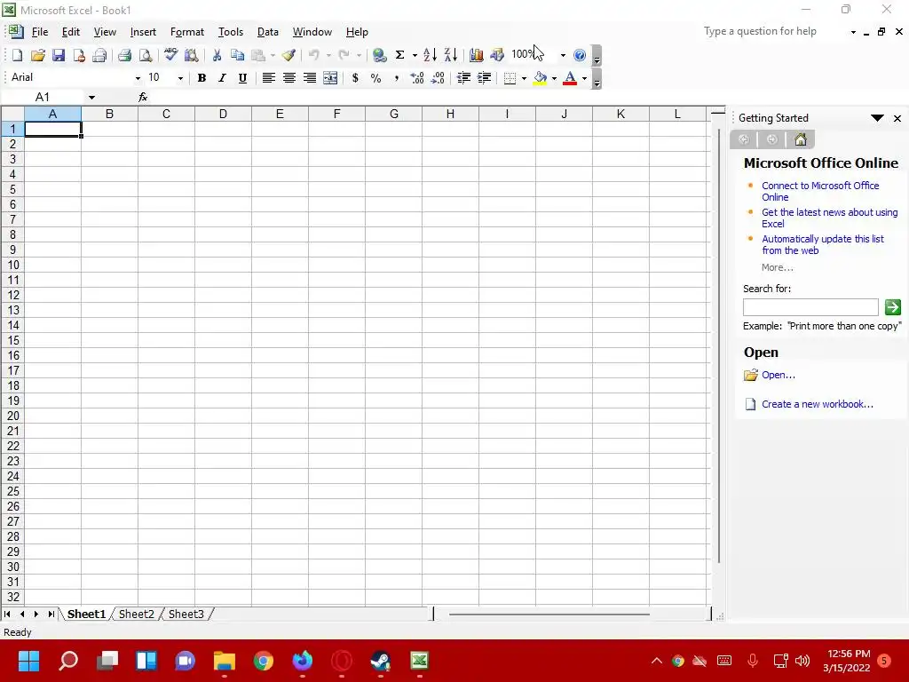909x682 pixels.
Task: Expand the Arial font name dropdown
Action: tap(138, 78)
